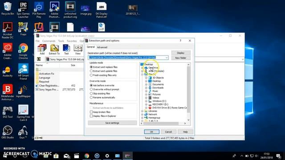Select the OBS Studio desktop icon

[x=8, y=132]
